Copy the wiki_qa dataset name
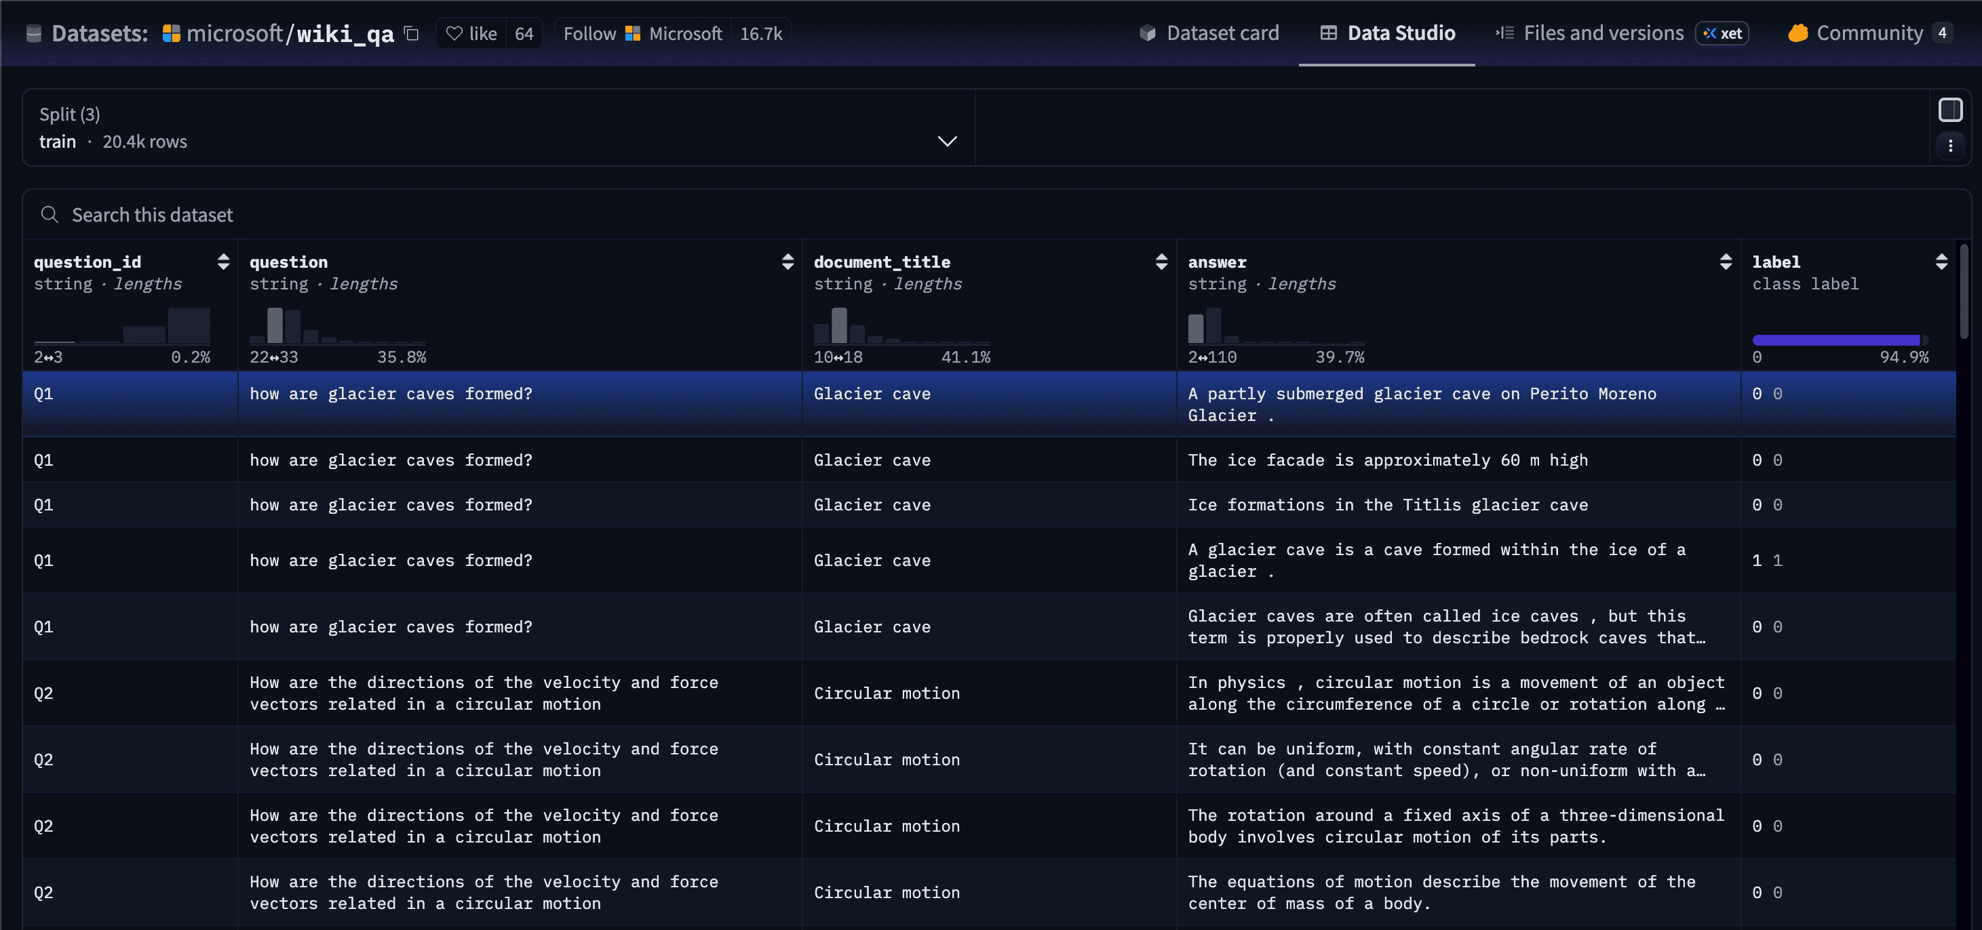 [x=411, y=34]
